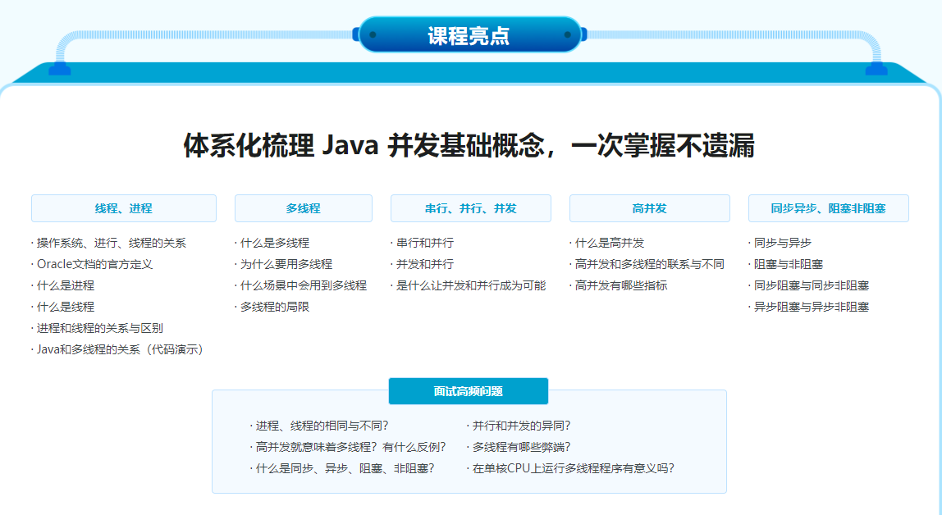The height and width of the screenshot is (515, 942).
Task: Click the main heading 体系化梳理 Java 并发基础概念
Action: click(x=469, y=147)
